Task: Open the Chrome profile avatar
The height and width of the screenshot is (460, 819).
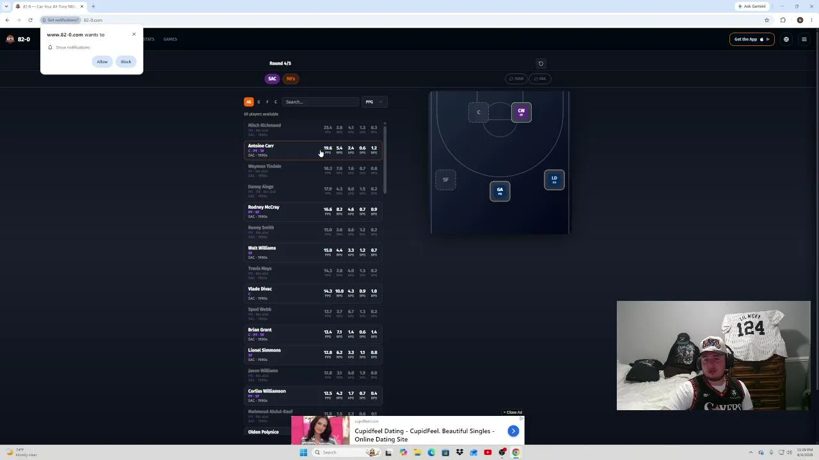Action: tap(800, 20)
